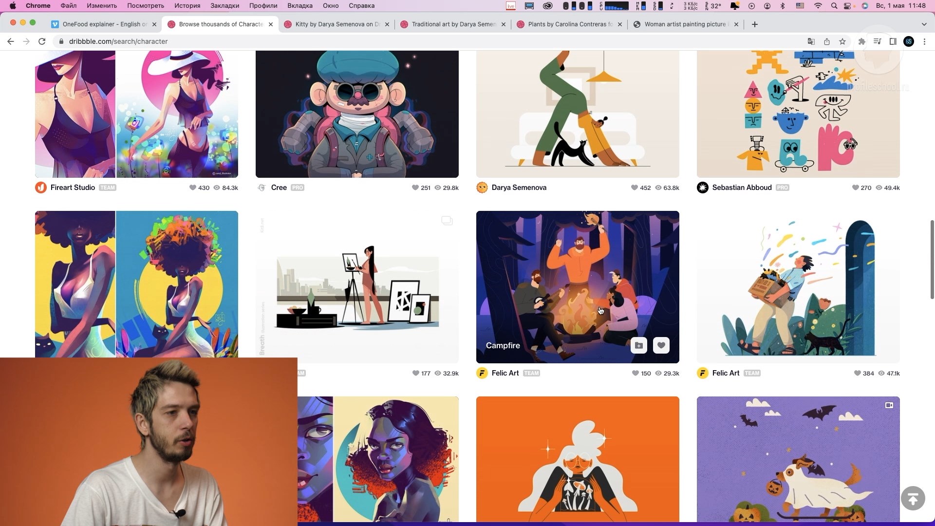Click the Google Translate icon in the address bar
This screenshot has height=526, width=935.
[x=811, y=41]
